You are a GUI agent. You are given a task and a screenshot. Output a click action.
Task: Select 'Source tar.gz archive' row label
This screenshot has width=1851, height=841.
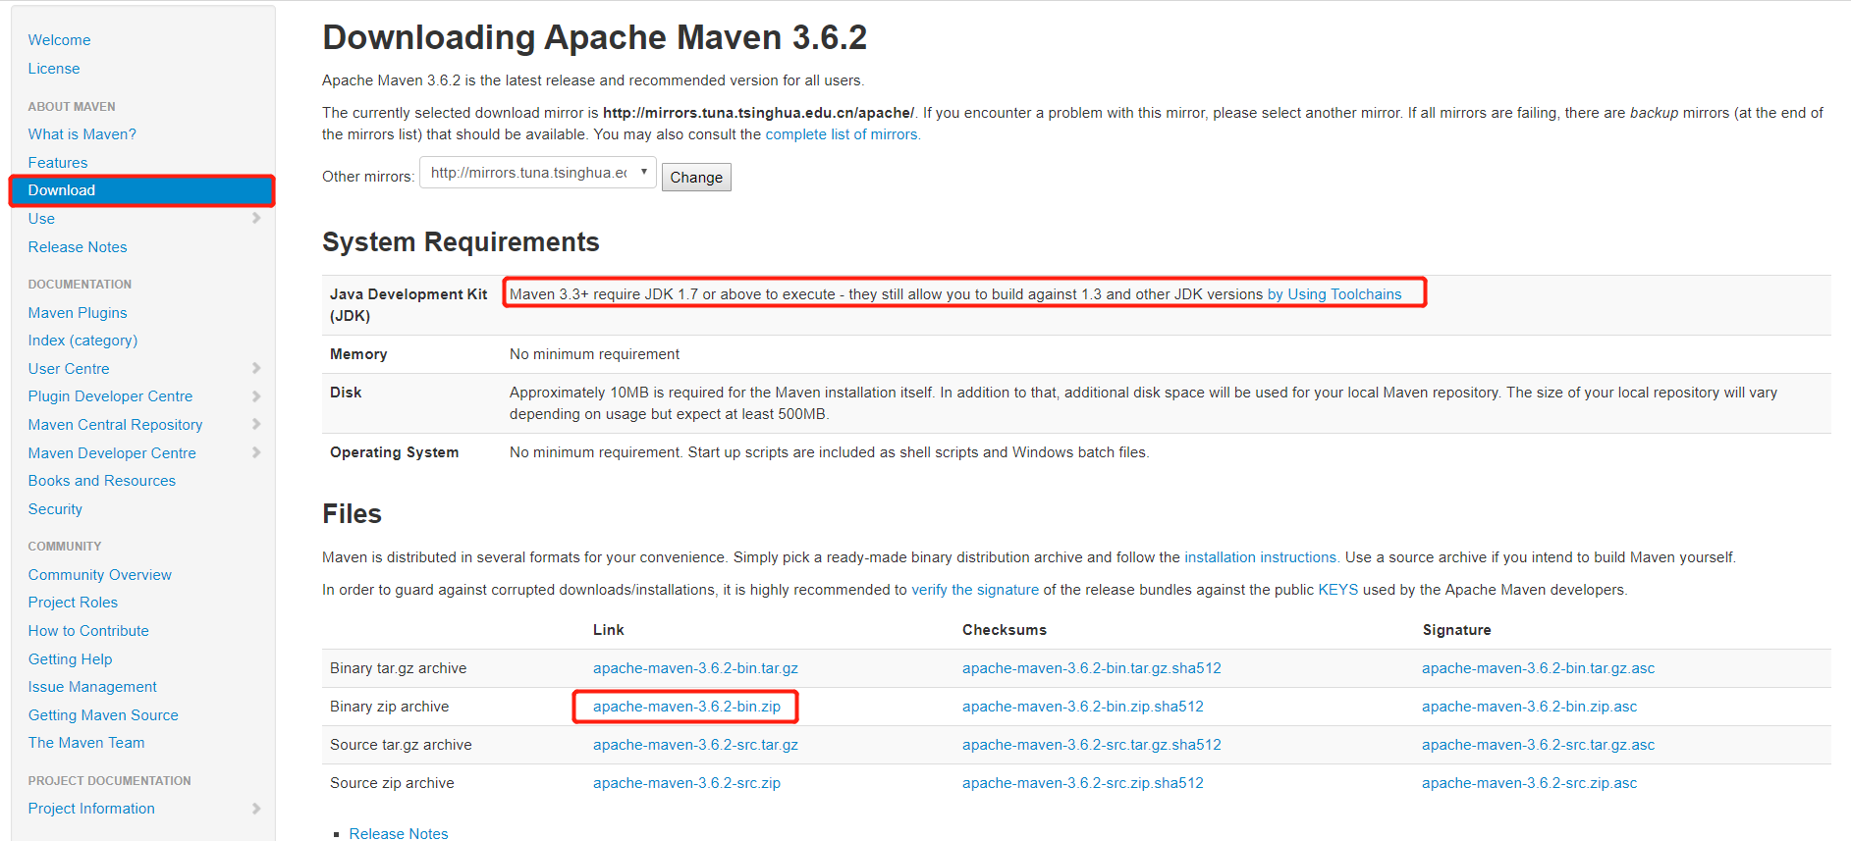pos(401,745)
